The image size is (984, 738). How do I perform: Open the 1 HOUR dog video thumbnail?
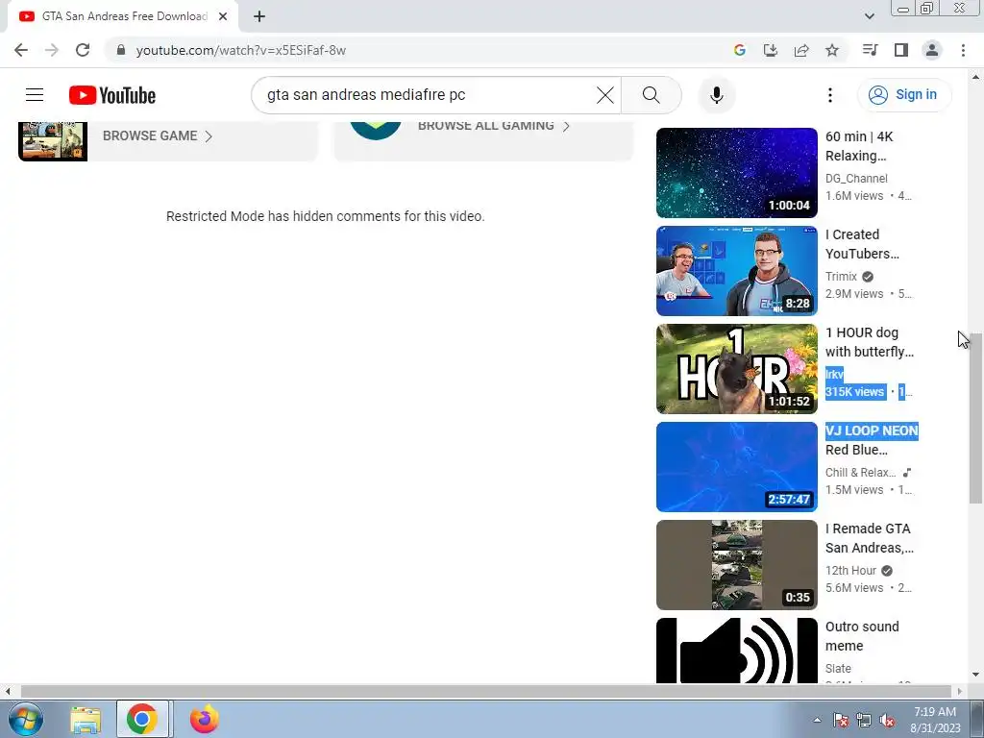[737, 369]
